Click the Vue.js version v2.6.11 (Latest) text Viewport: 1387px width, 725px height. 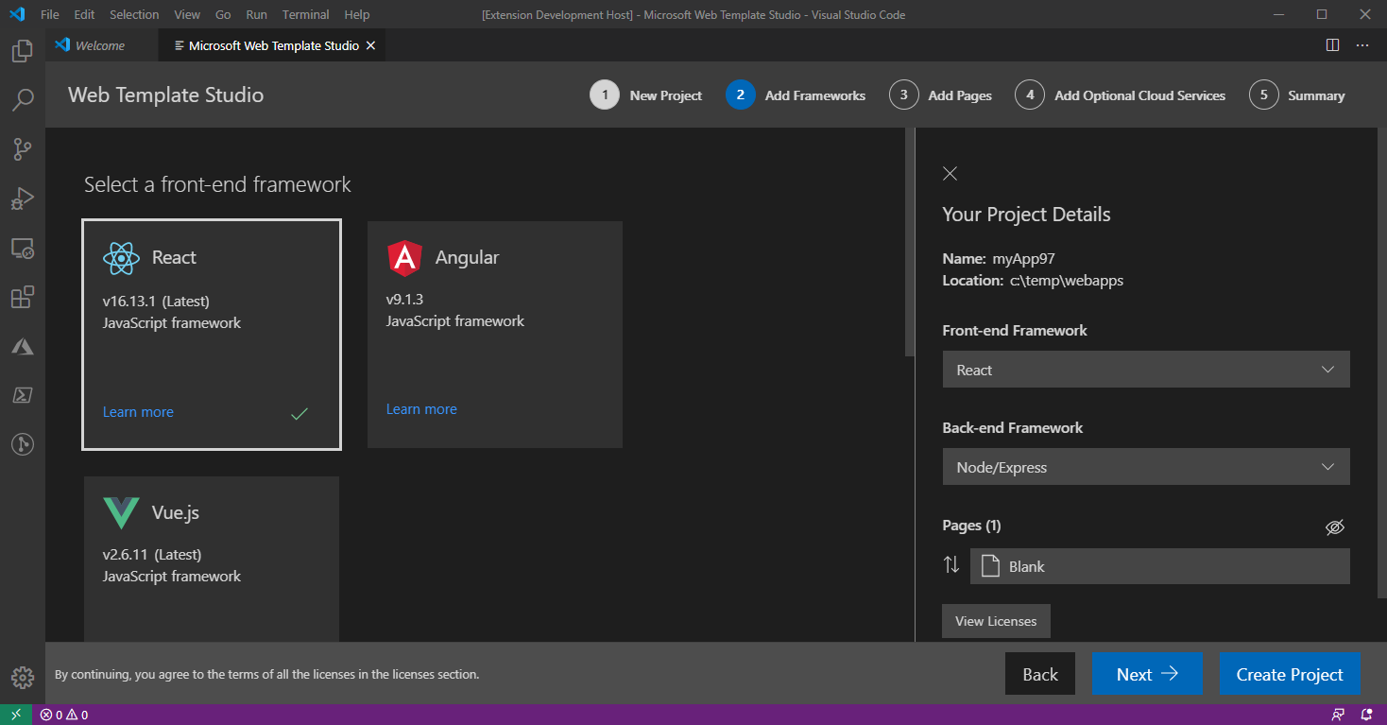[152, 555]
